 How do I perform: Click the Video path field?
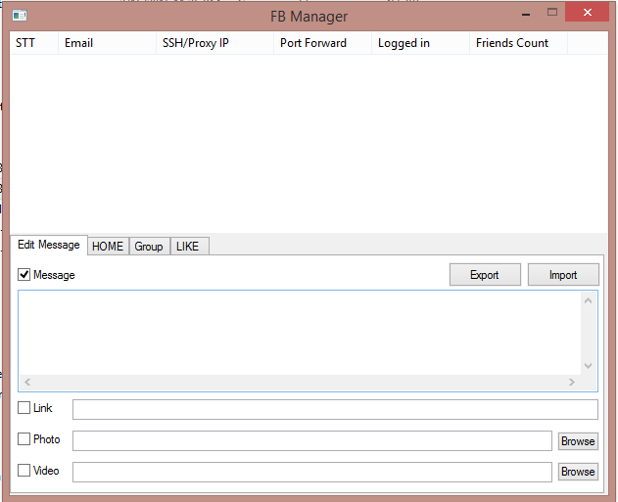[x=312, y=472]
